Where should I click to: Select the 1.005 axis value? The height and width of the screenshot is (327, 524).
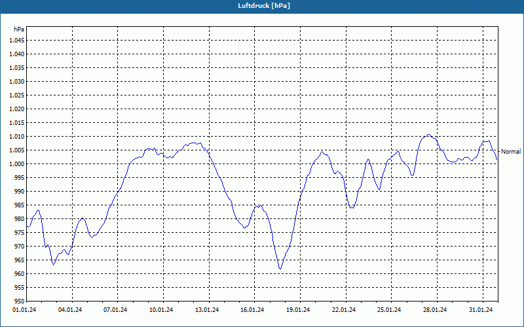[16, 150]
